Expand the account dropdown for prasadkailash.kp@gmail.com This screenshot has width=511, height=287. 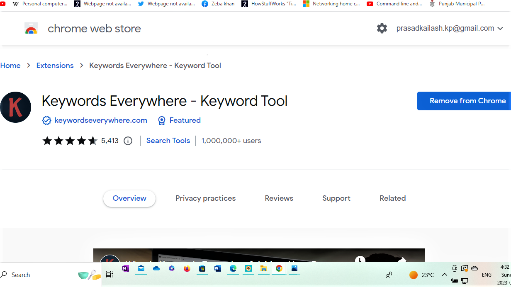coord(500,29)
